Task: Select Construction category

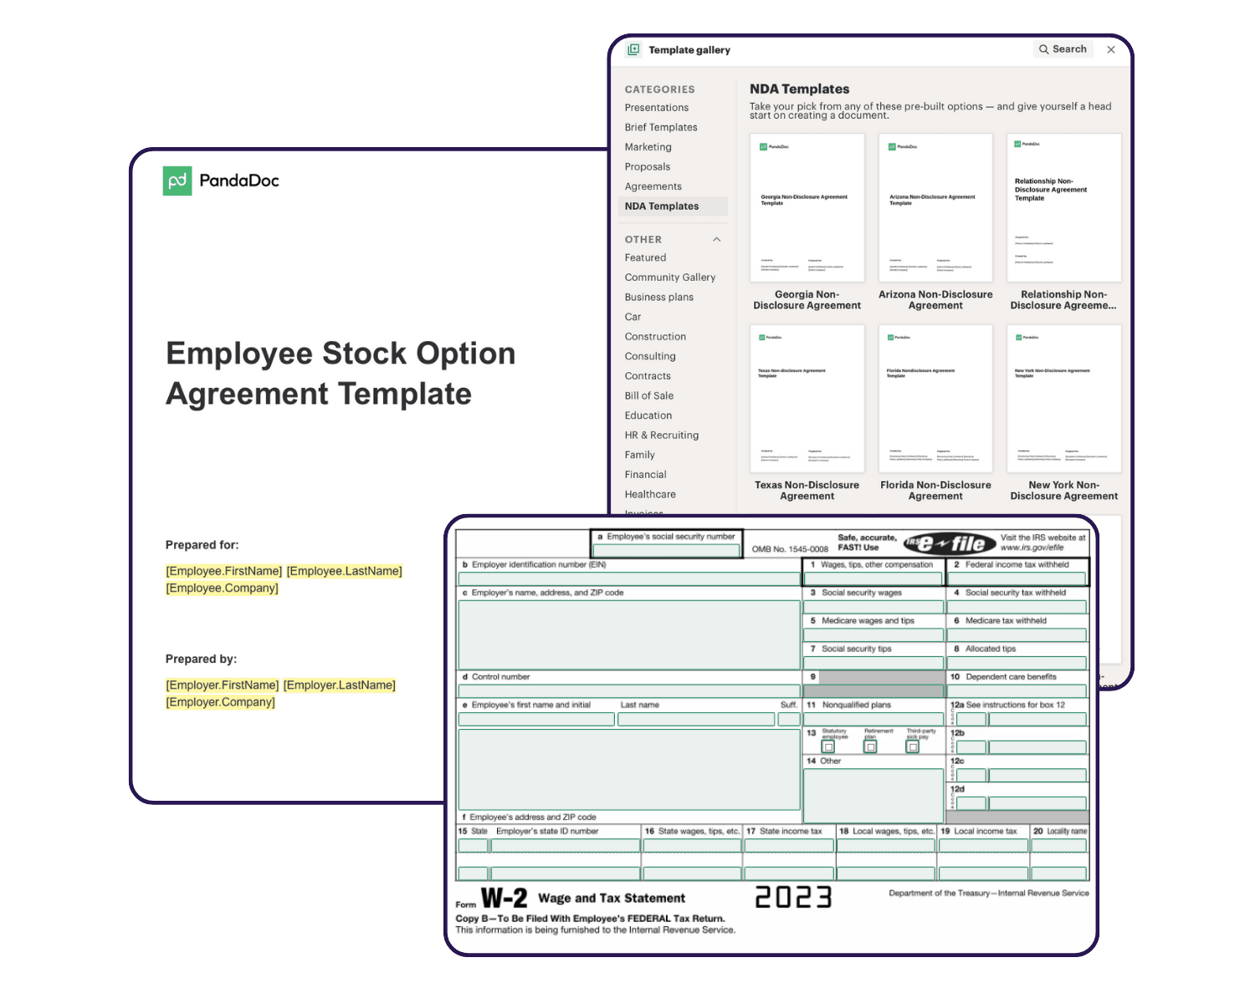Action: tap(655, 337)
